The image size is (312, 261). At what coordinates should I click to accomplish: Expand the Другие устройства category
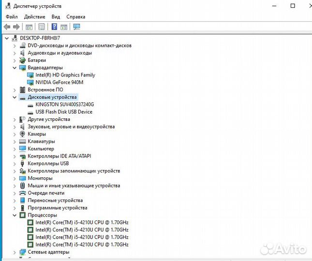tap(15, 119)
